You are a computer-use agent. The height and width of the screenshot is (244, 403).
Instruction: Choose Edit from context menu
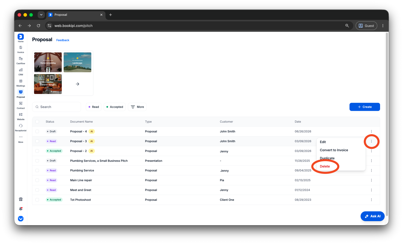[x=341, y=142]
